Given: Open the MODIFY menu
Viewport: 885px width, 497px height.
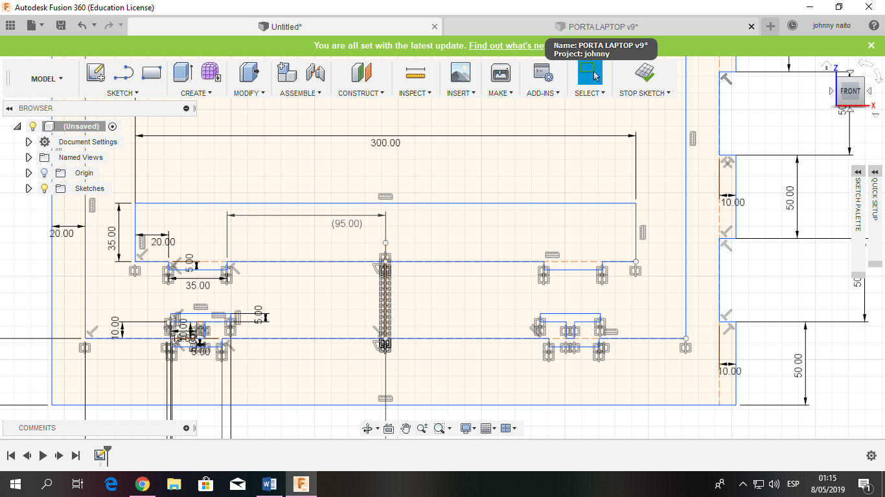Looking at the screenshot, I should click(x=249, y=93).
